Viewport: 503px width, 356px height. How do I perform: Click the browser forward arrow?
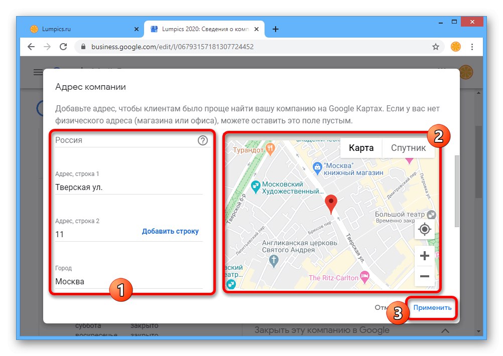click(47, 47)
